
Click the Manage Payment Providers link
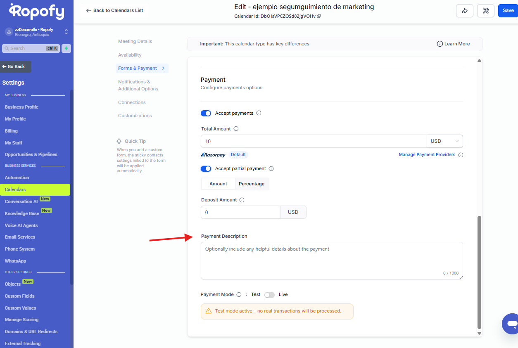(x=427, y=155)
